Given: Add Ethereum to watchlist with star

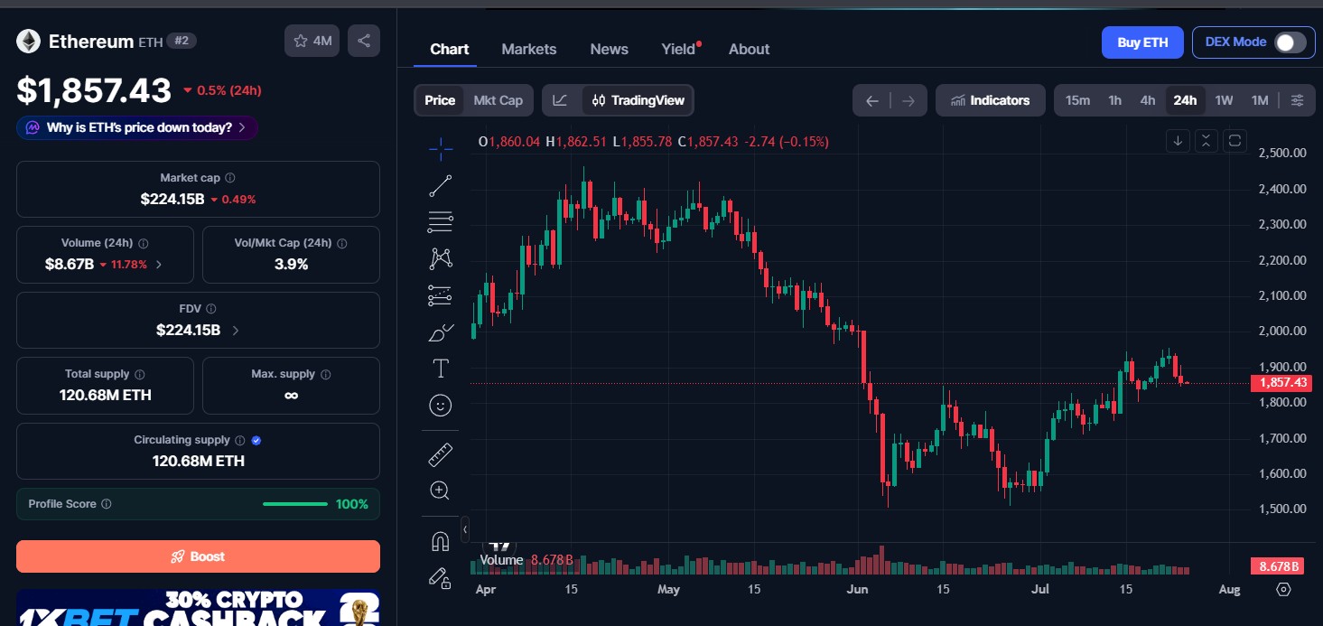Looking at the screenshot, I should (x=312, y=41).
